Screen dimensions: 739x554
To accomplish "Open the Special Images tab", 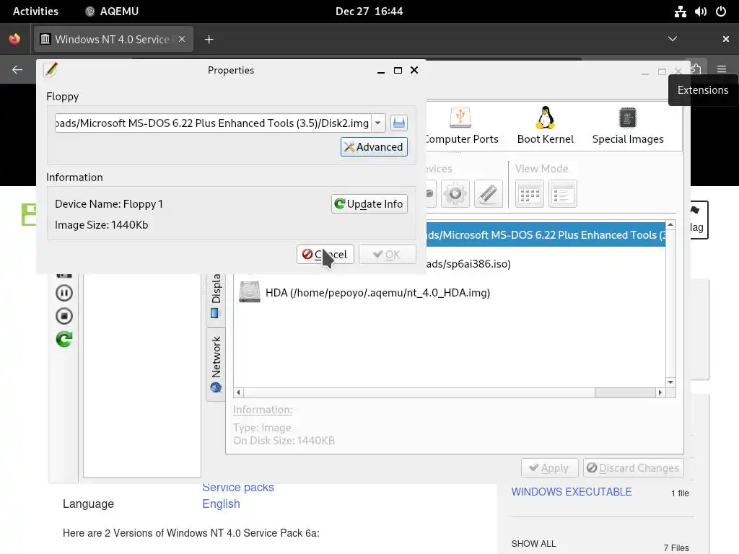I will point(628,126).
